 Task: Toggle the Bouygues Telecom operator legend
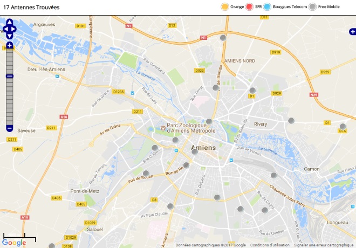coord(285,7)
